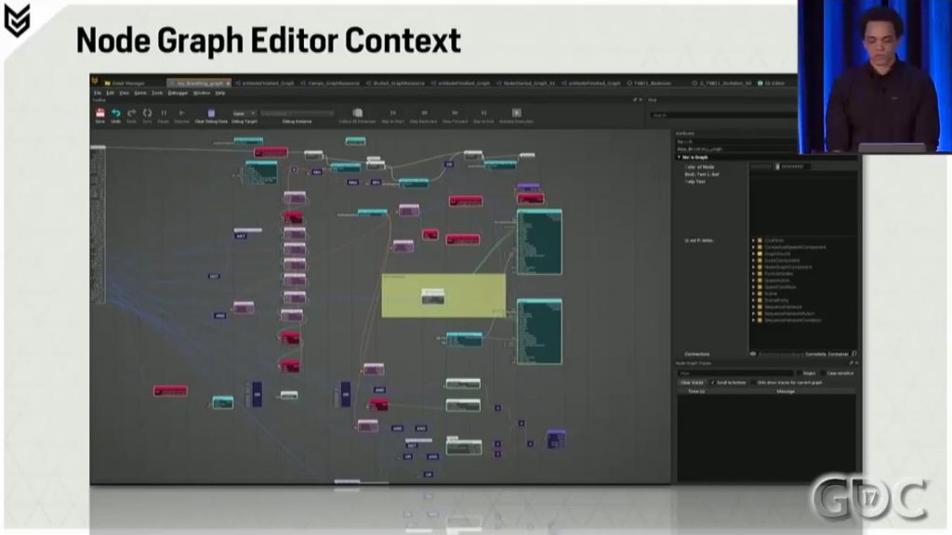Click the Time (s) column header
Image resolution: width=952 pixels, height=535 pixels.
[x=696, y=391]
